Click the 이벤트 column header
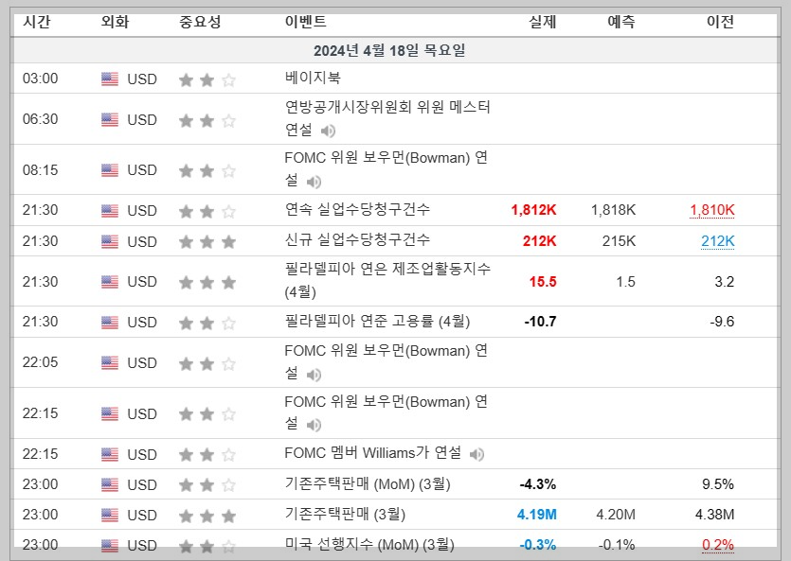Viewport: 791px width, 561px height. (306, 22)
